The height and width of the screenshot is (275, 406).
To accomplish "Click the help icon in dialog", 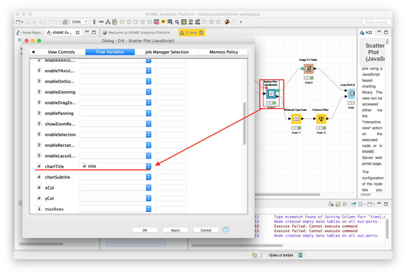I will (226, 230).
